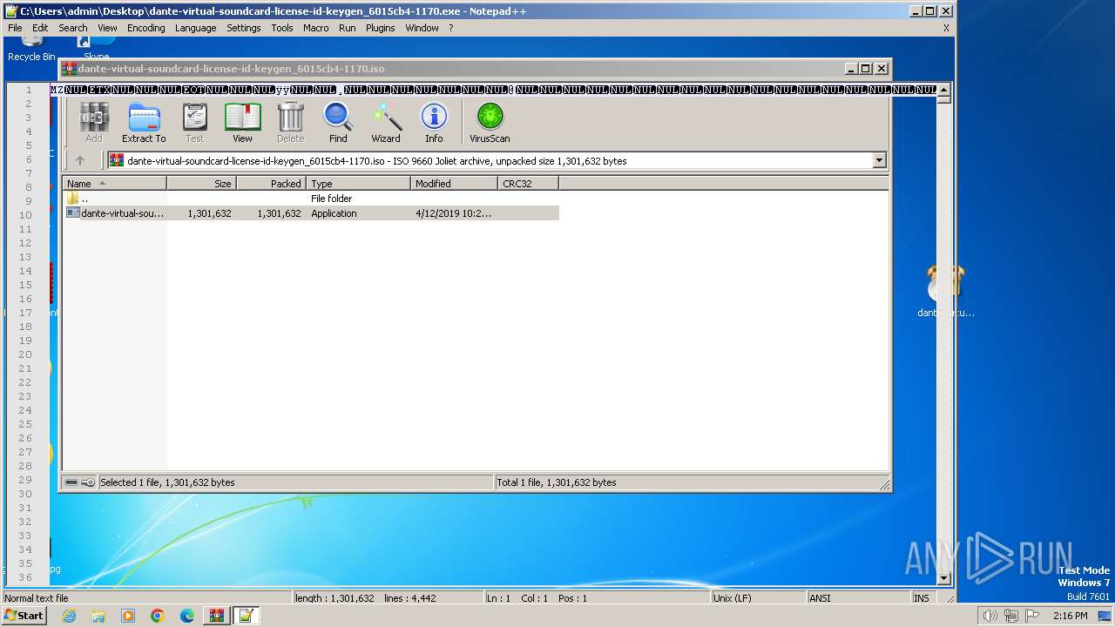The image size is (1115, 627).
Task: Select the parent folder '..' row
Action: [311, 199]
